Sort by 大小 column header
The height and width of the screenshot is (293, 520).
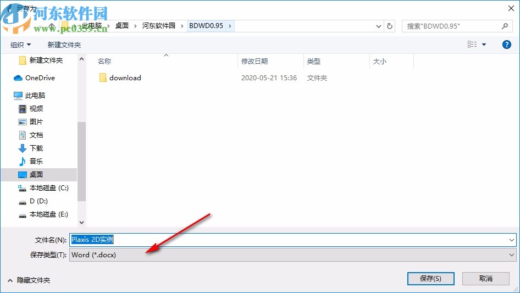tap(379, 62)
